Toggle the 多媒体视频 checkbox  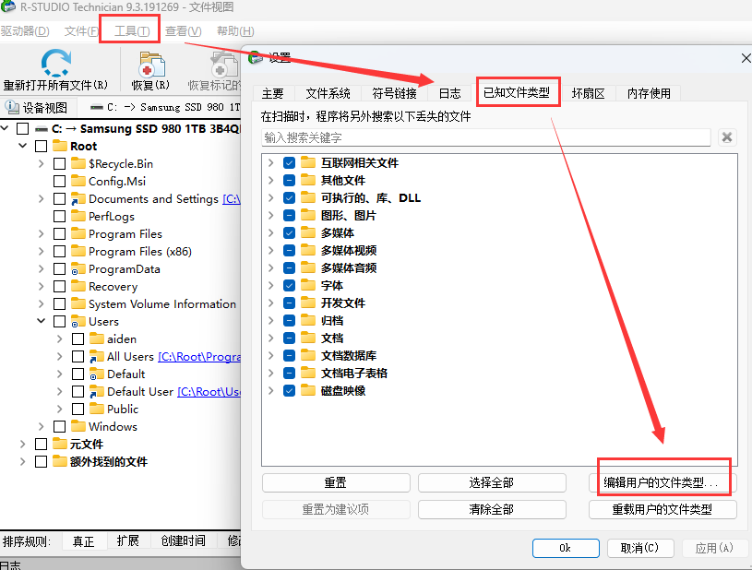point(289,251)
